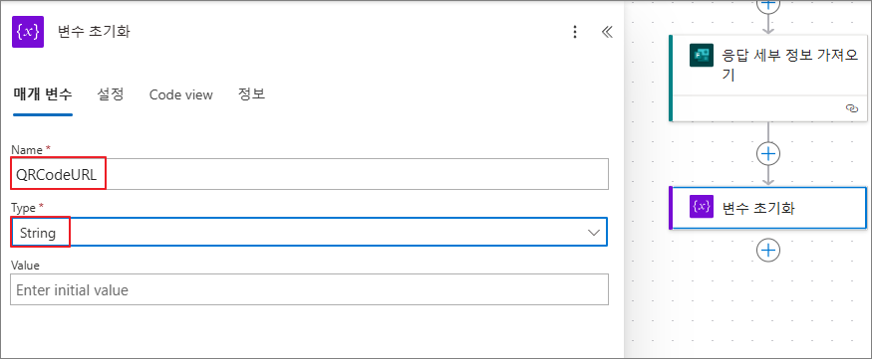Open the 정보 tab
The image size is (872, 359).
point(251,94)
